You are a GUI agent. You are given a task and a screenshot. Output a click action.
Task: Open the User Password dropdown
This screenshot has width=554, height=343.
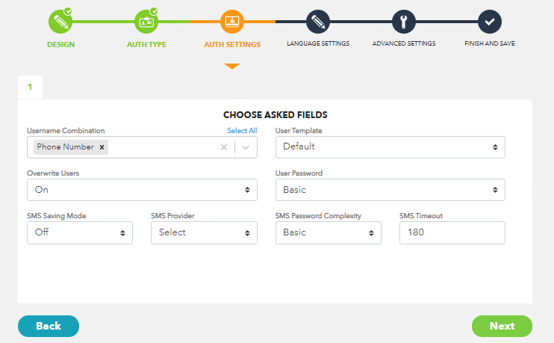pyautogui.click(x=390, y=190)
